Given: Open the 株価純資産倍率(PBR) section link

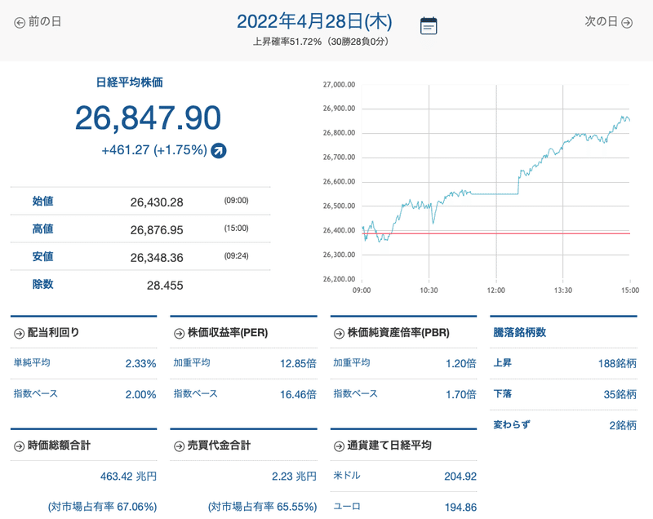Looking at the screenshot, I should (392, 333).
